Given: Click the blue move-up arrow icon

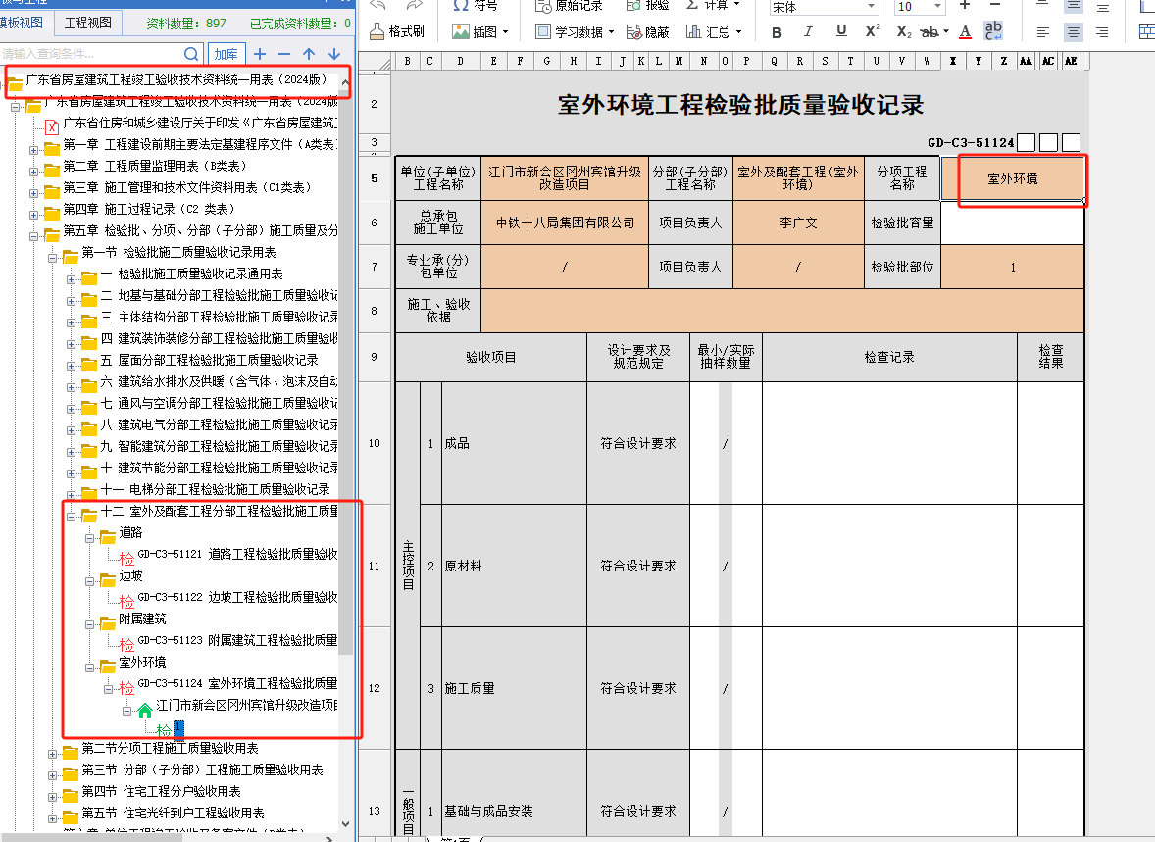Looking at the screenshot, I should (x=309, y=54).
